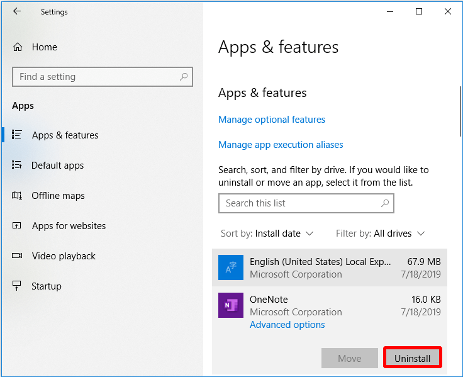Open Manage optional features link
This screenshot has height=377, width=463.
pyautogui.click(x=272, y=120)
